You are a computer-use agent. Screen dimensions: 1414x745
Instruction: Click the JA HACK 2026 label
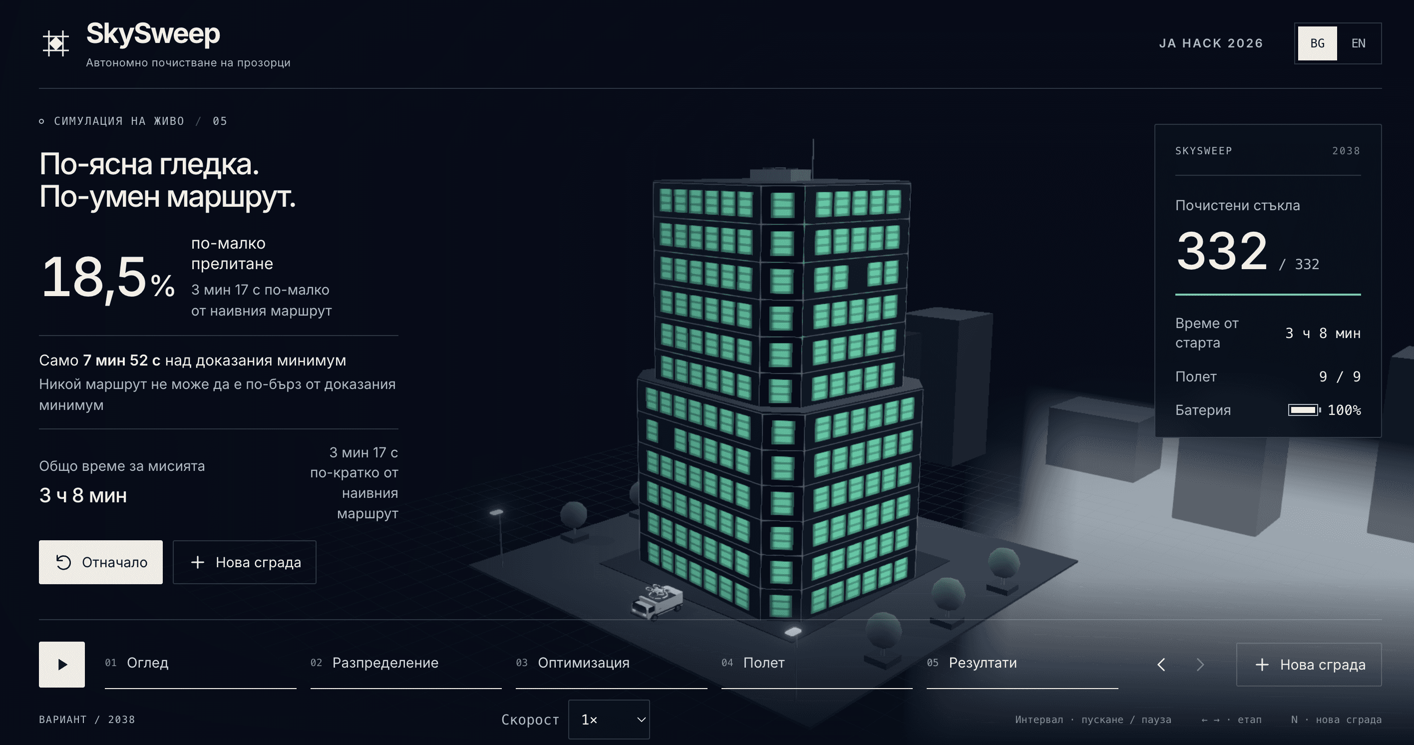click(x=1211, y=43)
